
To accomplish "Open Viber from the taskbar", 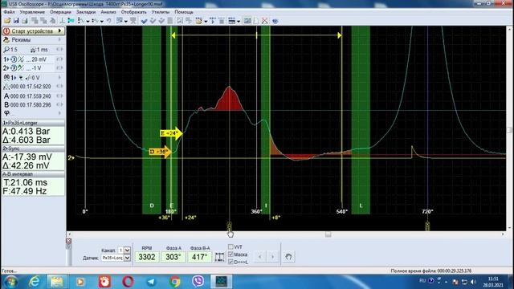I will [198, 281].
